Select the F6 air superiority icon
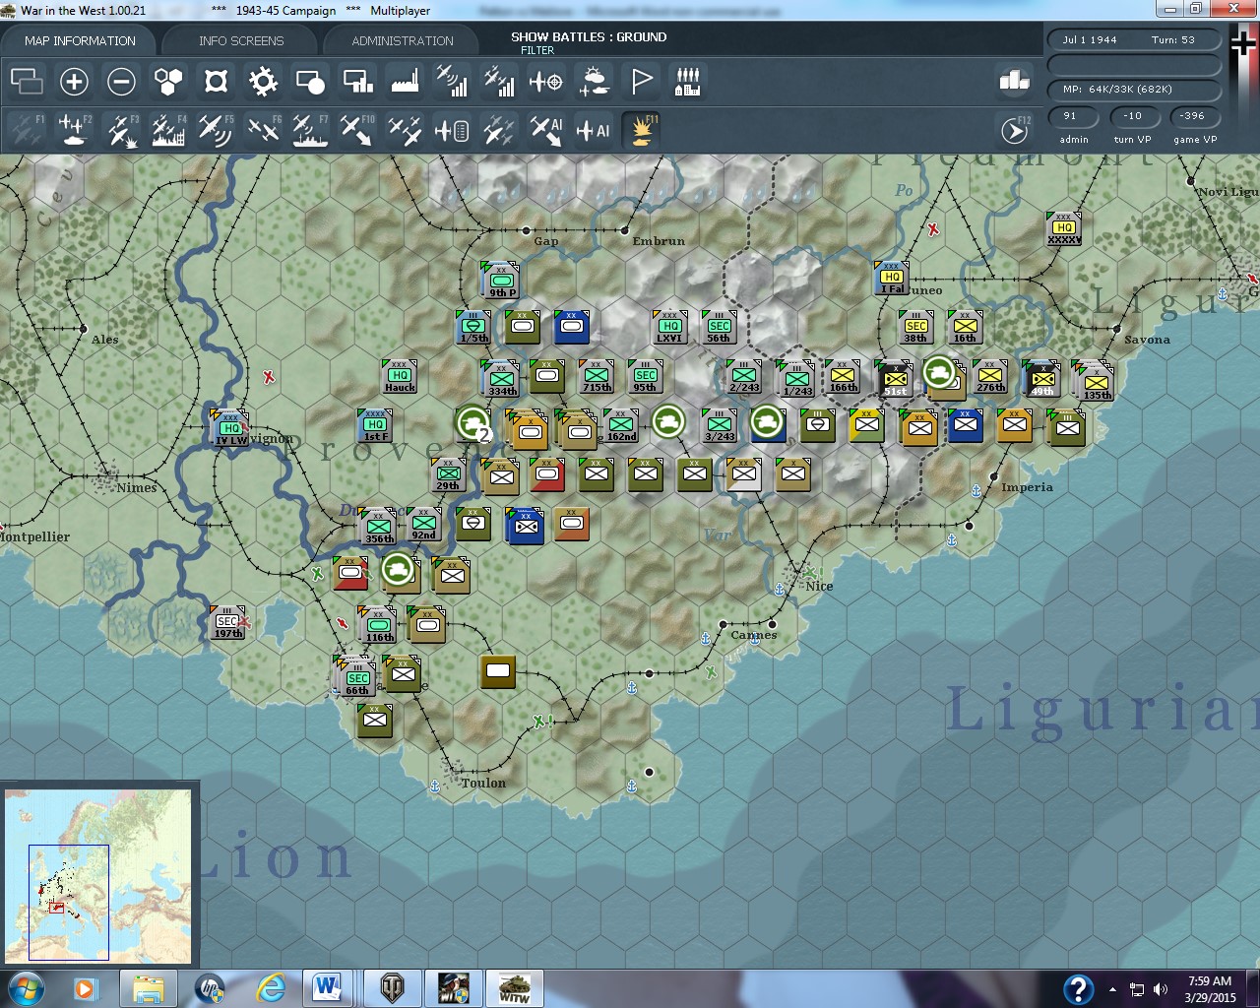 point(263,130)
